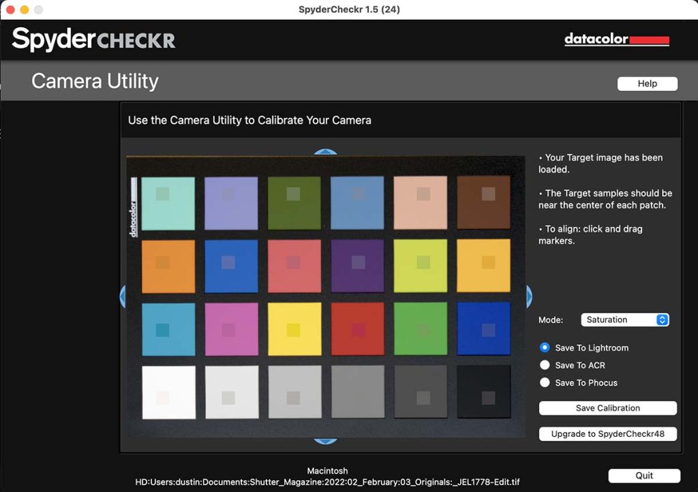
Task: Click the magenta color patch
Action: click(x=232, y=329)
